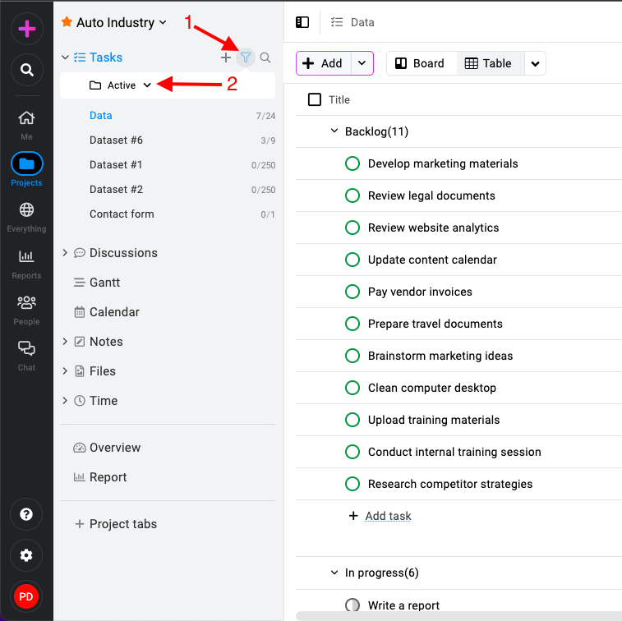Open the Gantt view
Viewport: 622px width, 621px height.
tap(97, 283)
